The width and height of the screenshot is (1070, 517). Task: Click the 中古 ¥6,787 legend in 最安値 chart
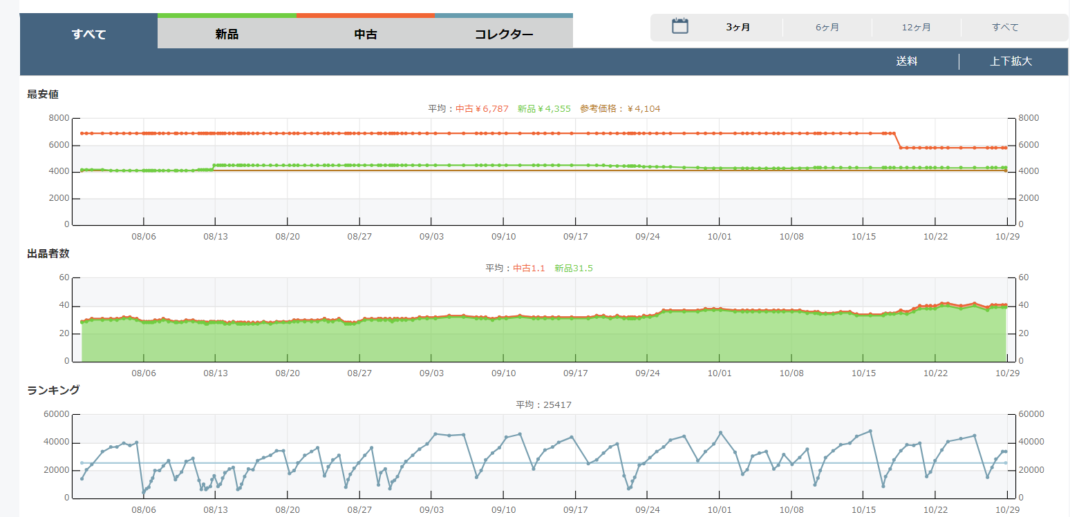pos(482,108)
